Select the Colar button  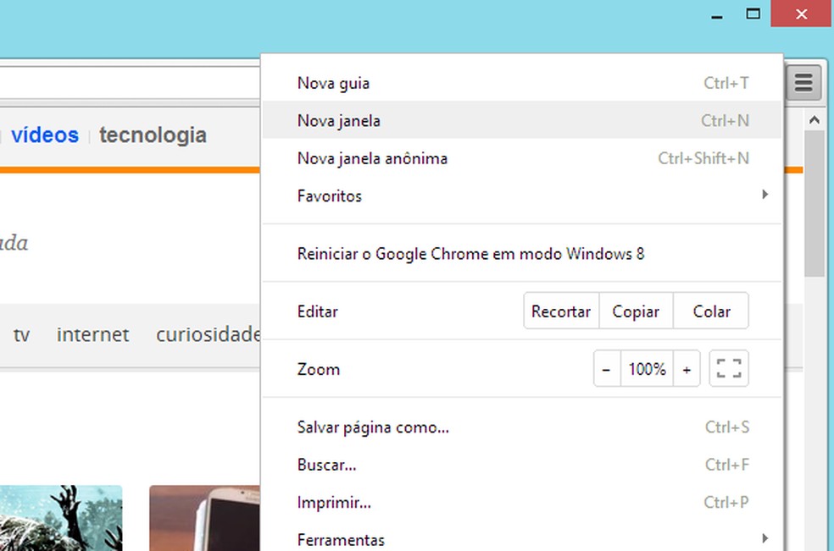[x=711, y=311]
